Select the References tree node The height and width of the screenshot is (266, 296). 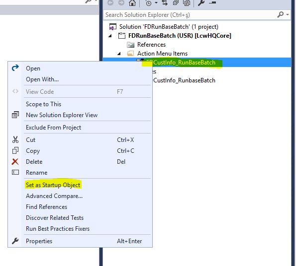(x=151, y=45)
